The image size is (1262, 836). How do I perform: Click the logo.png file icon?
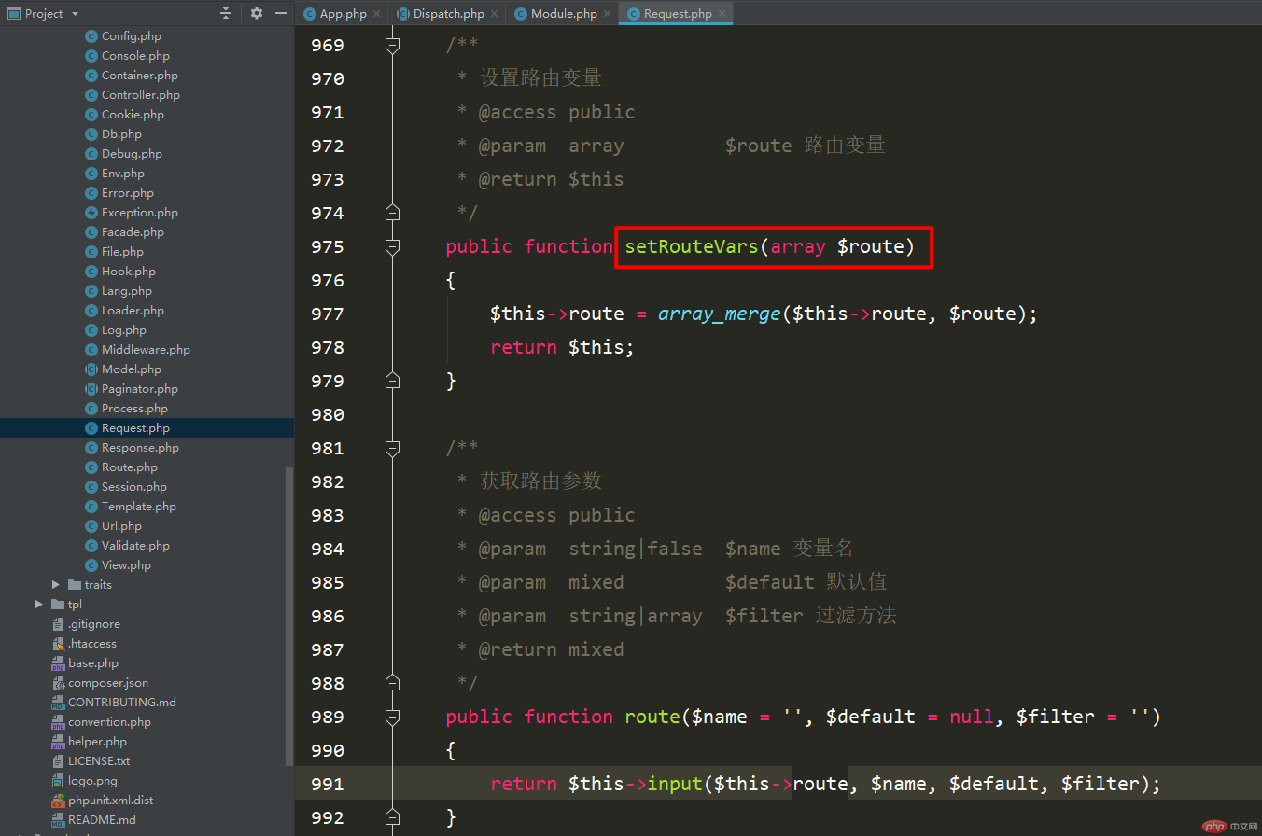click(x=58, y=780)
